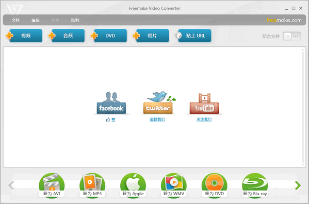
Task: Close the Freemake Video Converter window
Action: click(x=301, y=8)
